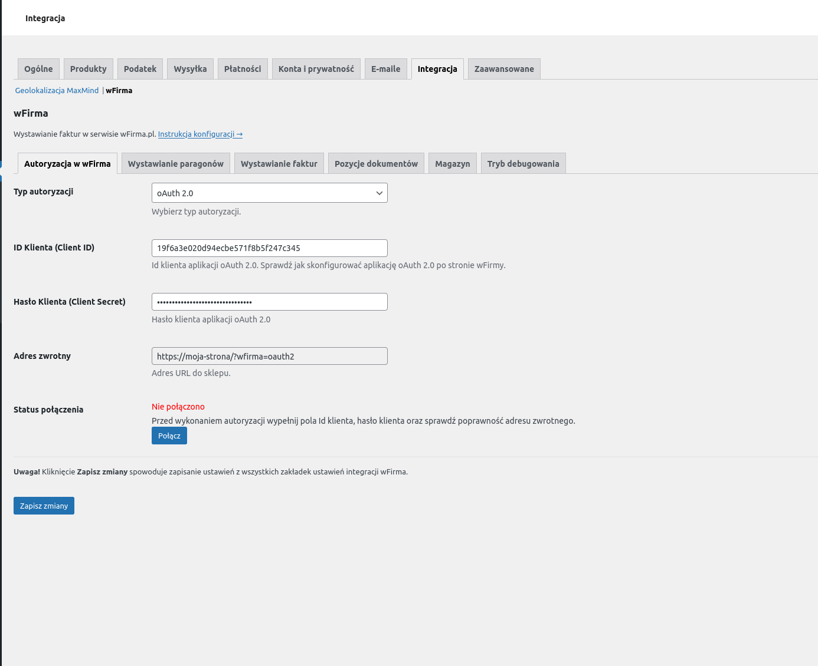Switch to the E-maile tab
This screenshot has height=666, width=818.
point(386,69)
